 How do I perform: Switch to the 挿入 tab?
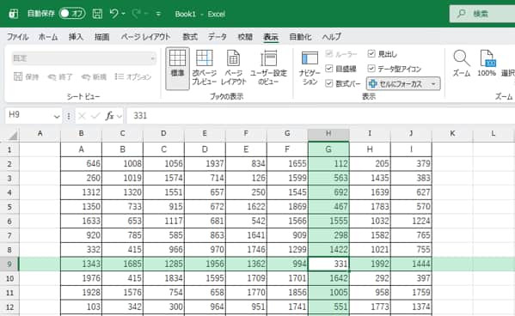(76, 37)
